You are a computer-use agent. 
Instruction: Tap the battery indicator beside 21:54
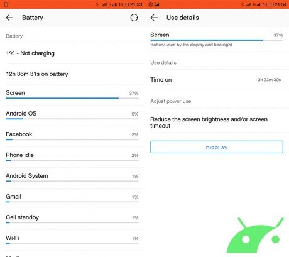pos(270,4)
